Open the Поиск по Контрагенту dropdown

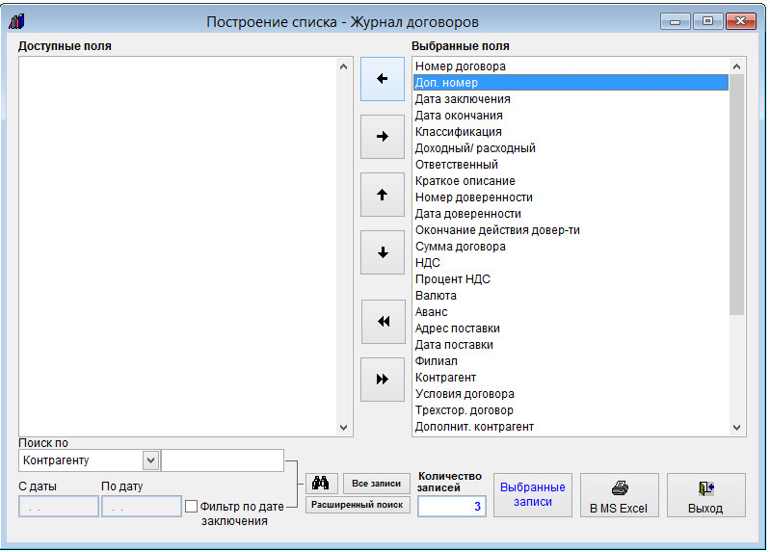(150, 460)
